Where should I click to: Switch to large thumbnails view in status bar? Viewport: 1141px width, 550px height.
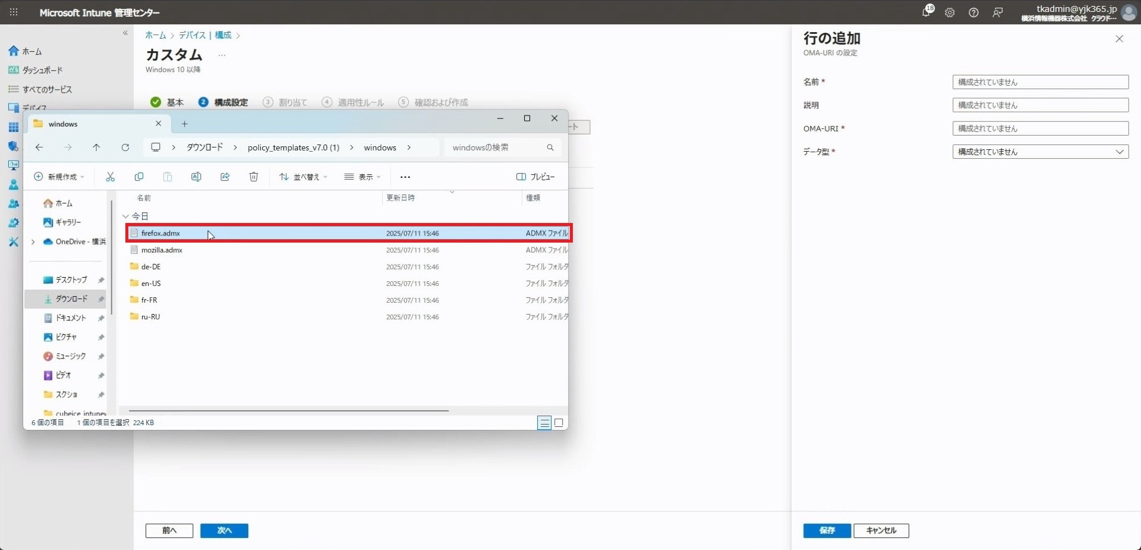tap(559, 423)
